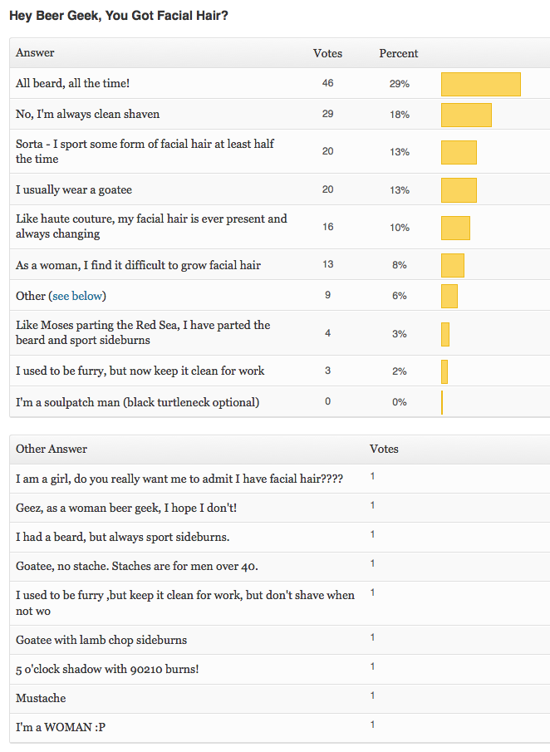550x752 pixels.
Task: Click the 'Mustache' other answer row
Action: [41, 698]
